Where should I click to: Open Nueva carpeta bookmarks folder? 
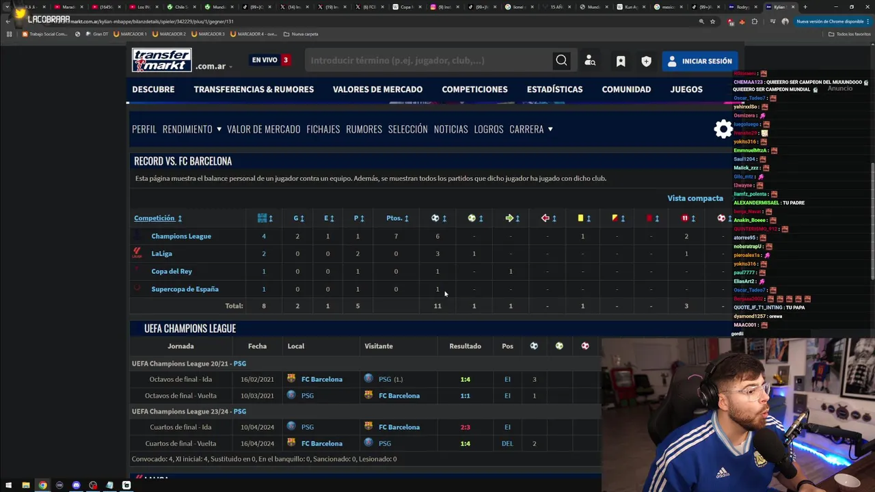tap(301, 33)
